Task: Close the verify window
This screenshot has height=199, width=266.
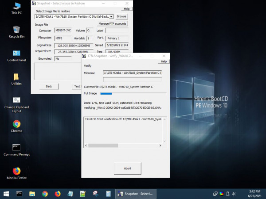Action: pyautogui.click(x=164, y=56)
